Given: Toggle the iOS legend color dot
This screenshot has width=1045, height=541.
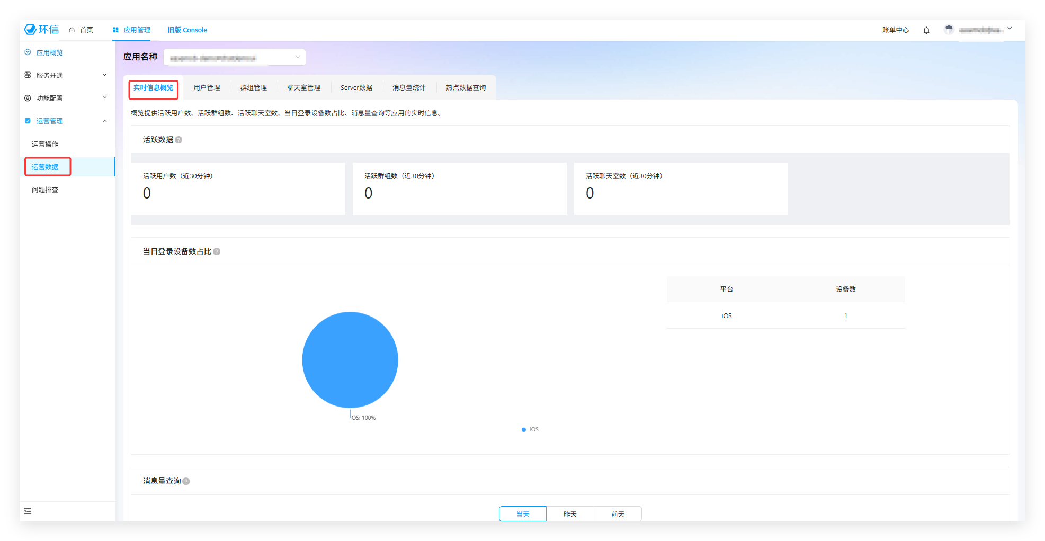Looking at the screenshot, I should pos(524,430).
